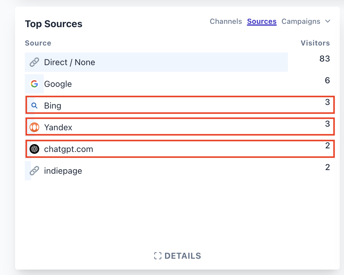Open the Campaigns tab

301,21
